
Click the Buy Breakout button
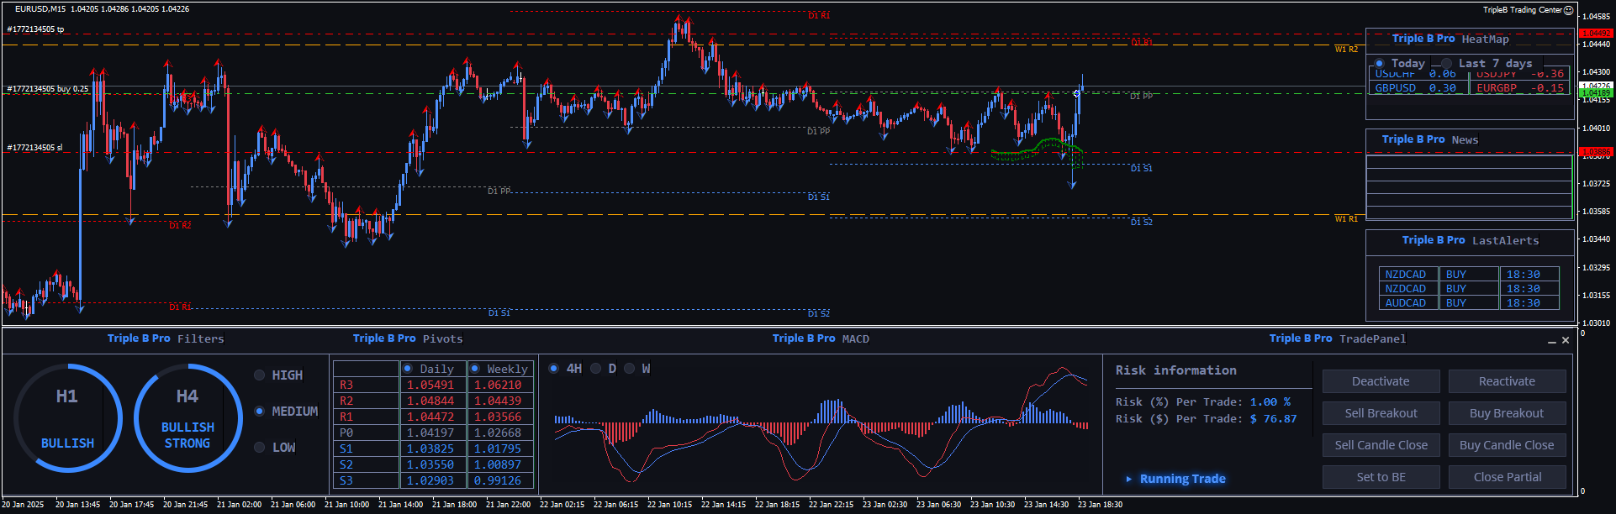(1506, 413)
